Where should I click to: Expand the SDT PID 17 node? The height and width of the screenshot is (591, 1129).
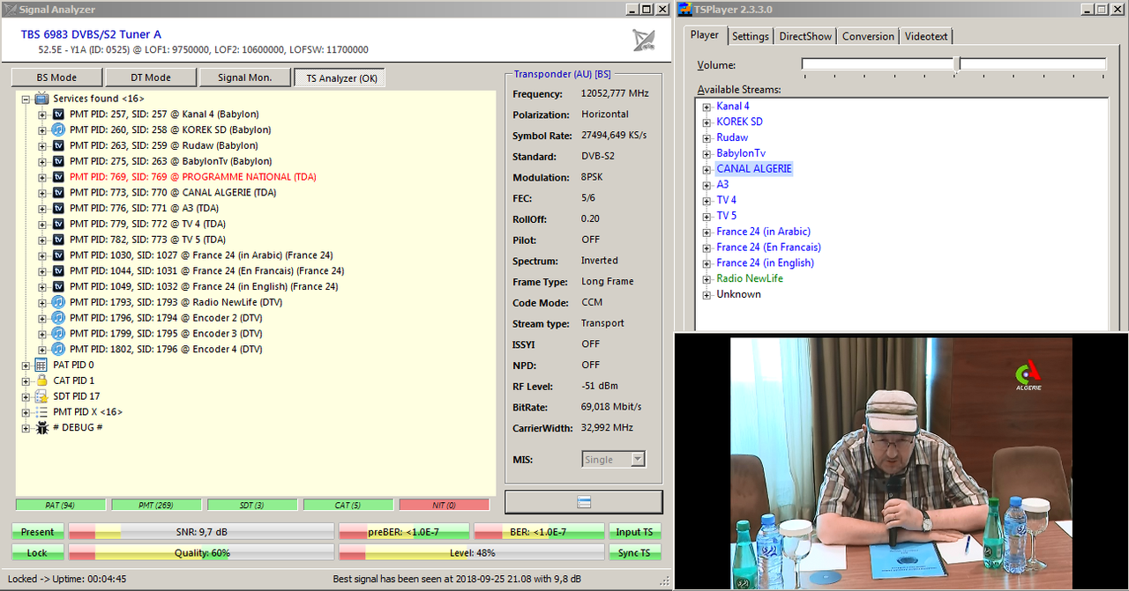click(26, 396)
